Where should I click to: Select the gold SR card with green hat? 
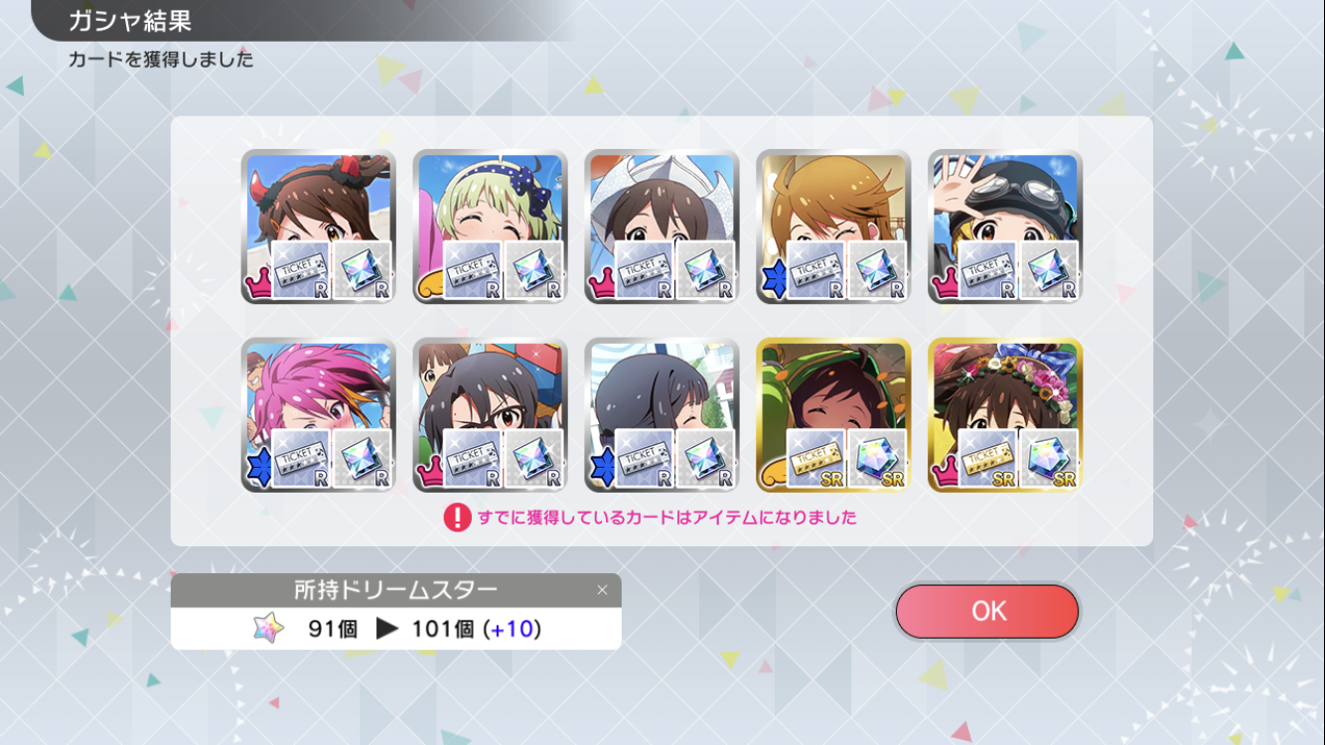833,414
